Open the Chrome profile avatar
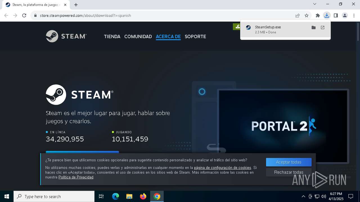This screenshot has height=202, width=360. pyautogui.click(x=345, y=15)
